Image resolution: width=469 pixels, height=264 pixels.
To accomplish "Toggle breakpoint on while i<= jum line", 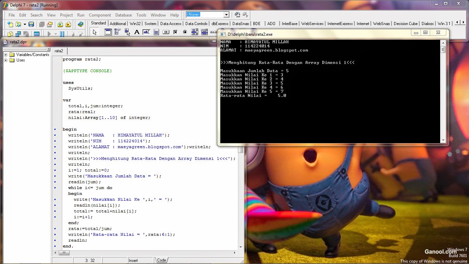I will click(x=55, y=188).
